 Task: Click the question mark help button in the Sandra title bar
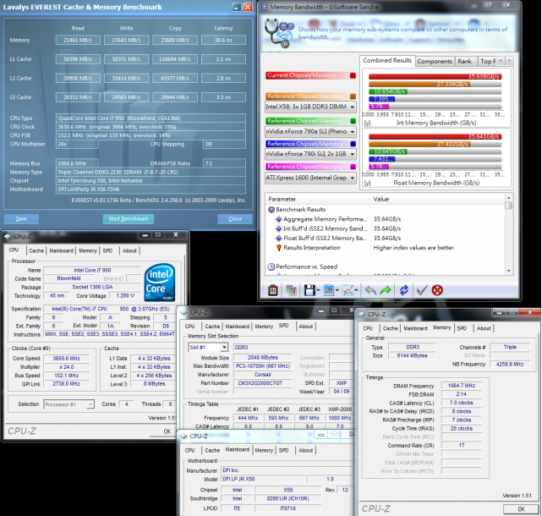[489, 5]
